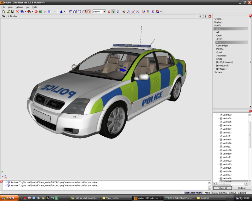Switch to Corel Paint Shop Pro taskbar window
The width and height of the screenshot is (252, 201).
pyautogui.click(x=179, y=198)
